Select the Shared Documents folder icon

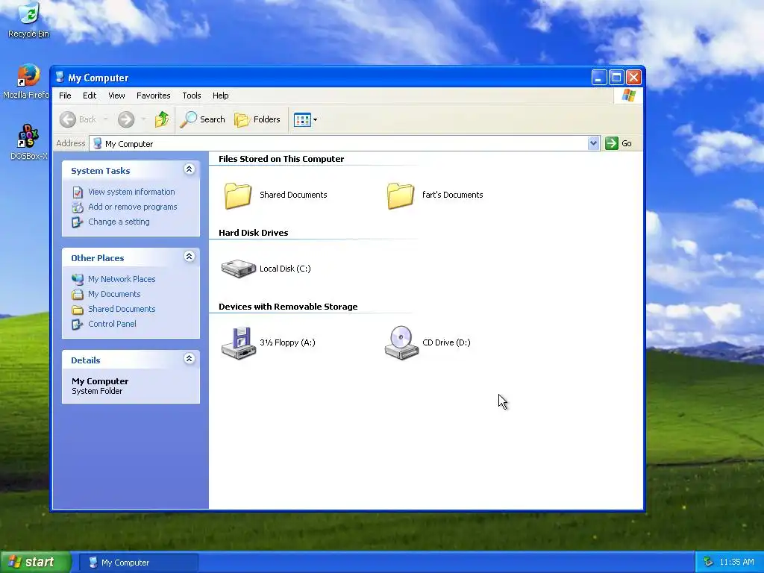tap(238, 195)
